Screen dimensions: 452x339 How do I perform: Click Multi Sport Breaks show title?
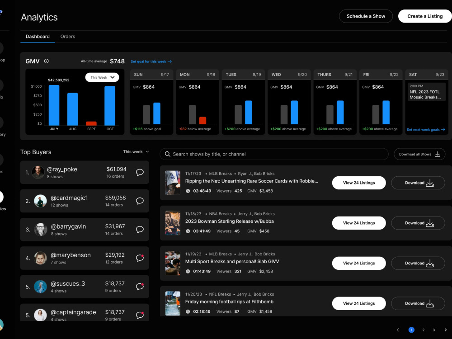click(232, 261)
